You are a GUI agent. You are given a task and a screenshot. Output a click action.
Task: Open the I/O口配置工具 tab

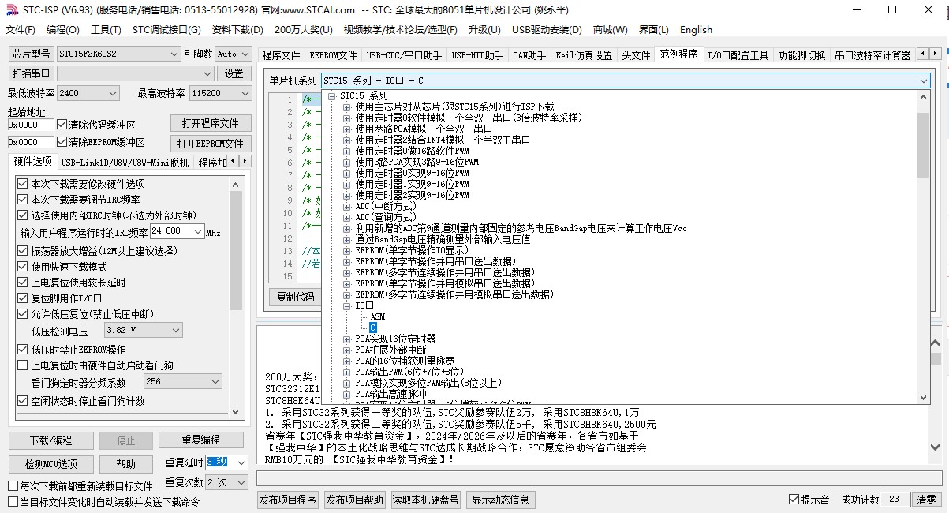738,55
